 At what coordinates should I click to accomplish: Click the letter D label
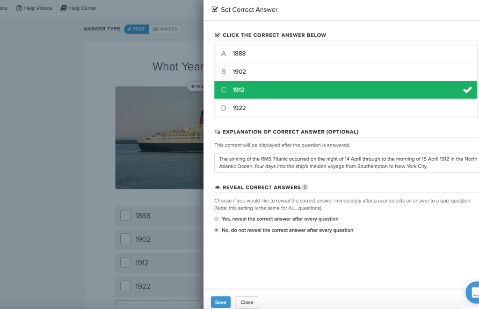tap(224, 108)
